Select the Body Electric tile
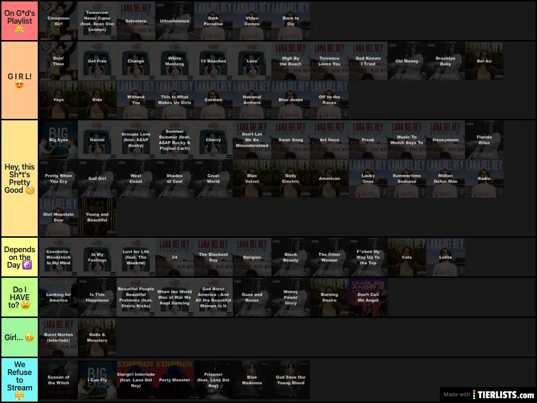The height and width of the screenshot is (403, 537). coord(291,178)
